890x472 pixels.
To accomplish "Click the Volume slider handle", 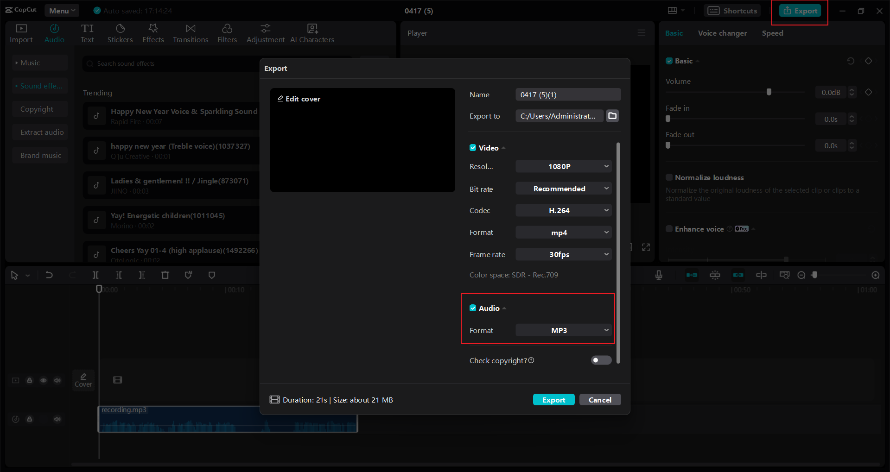I will coord(769,92).
